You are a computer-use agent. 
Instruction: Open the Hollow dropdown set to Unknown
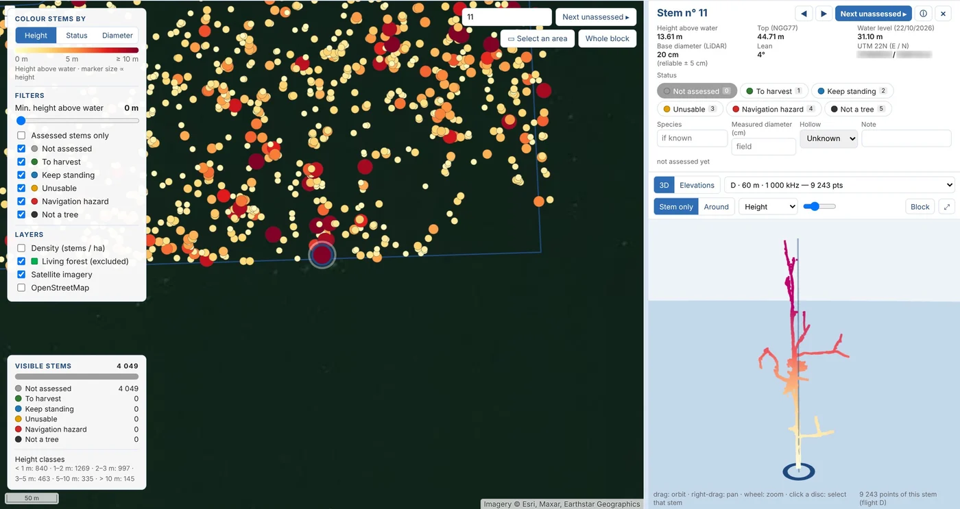coord(828,138)
